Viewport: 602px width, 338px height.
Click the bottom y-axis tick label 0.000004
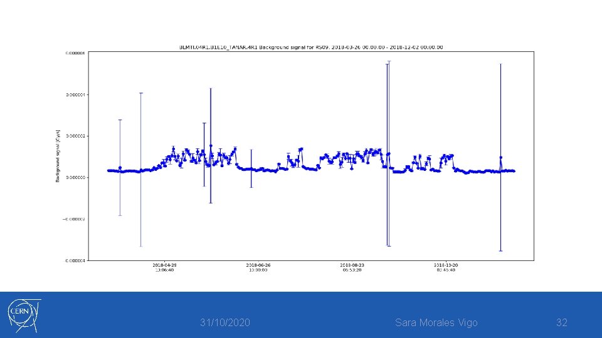pos(75,260)
